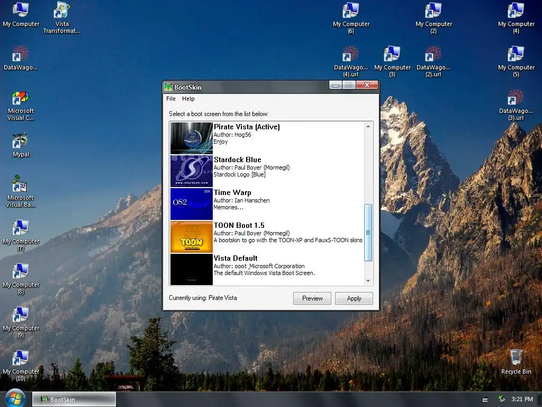
Task: Click the My Computer (8) desktop icon
Action: [x=21, y=279]
